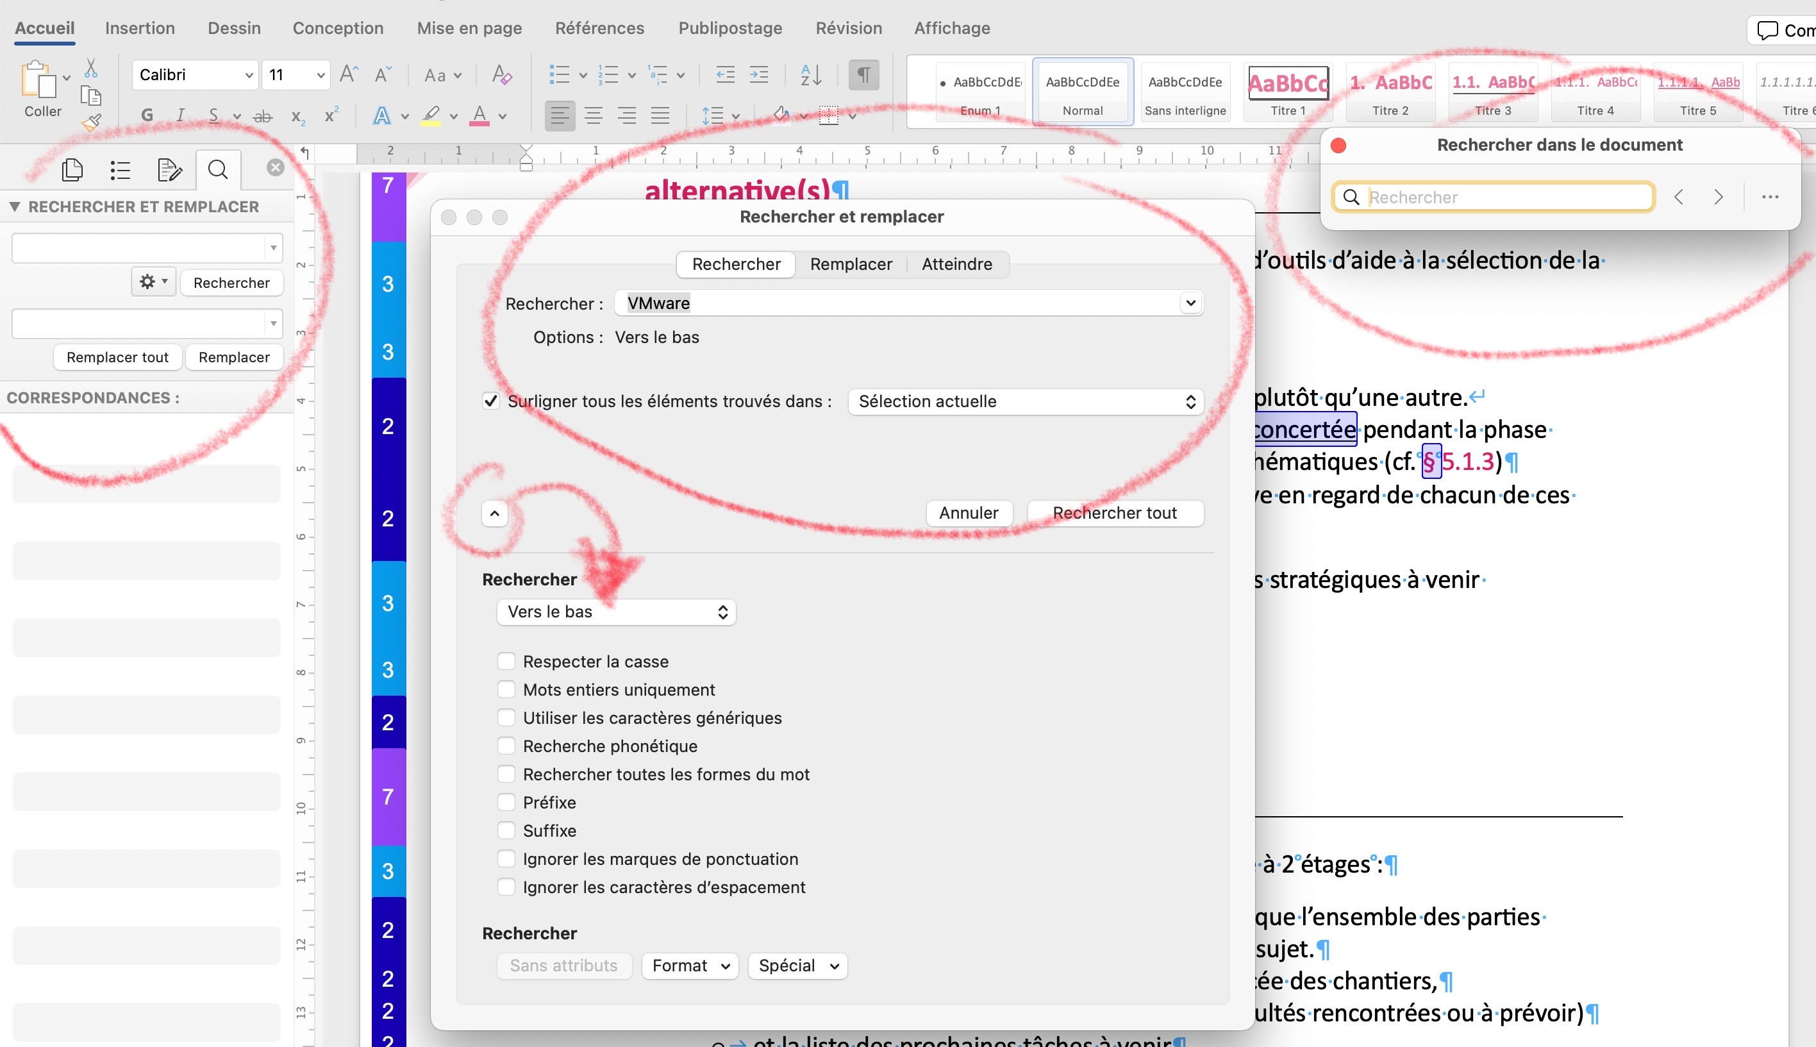Click the Remplacer tab in dialog
This screenshot has width=1816, height=1047.
(851, 264)
